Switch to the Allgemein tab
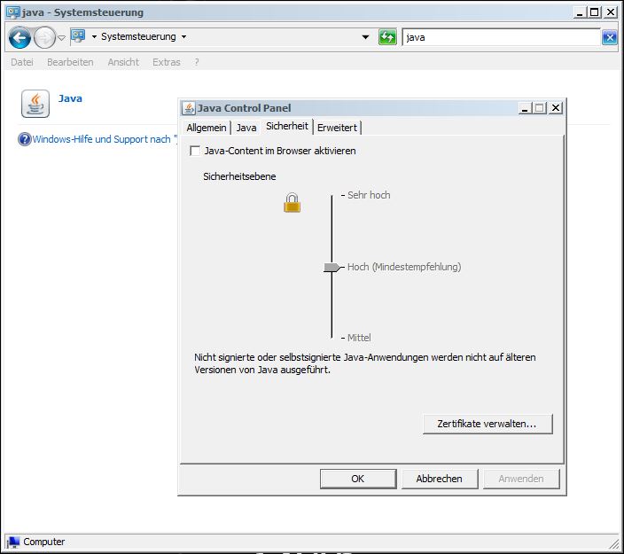The height and width of the screenshot is (554, 624). pos(207,128)
